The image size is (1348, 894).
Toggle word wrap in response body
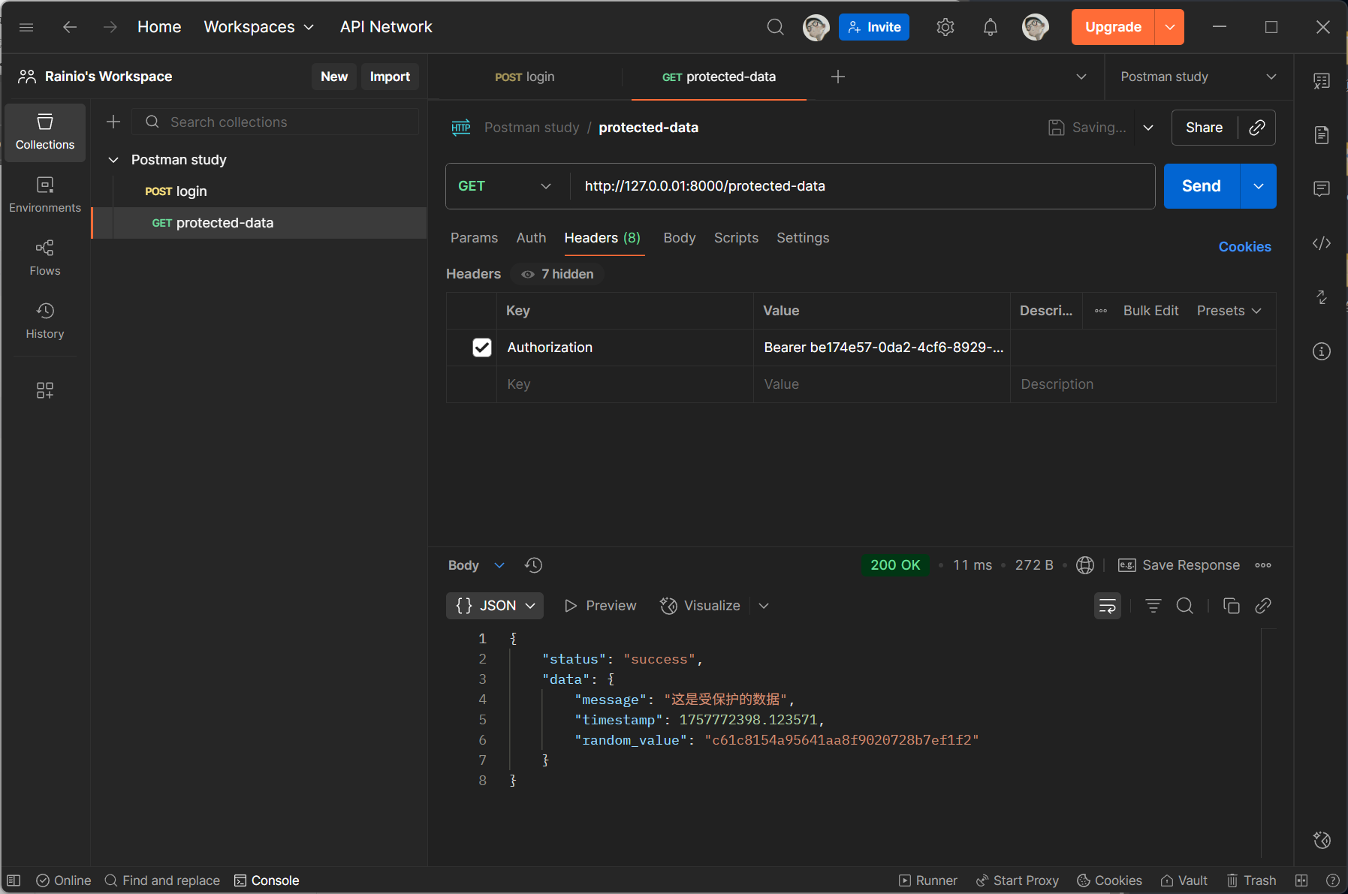(x=1108, y=606)
